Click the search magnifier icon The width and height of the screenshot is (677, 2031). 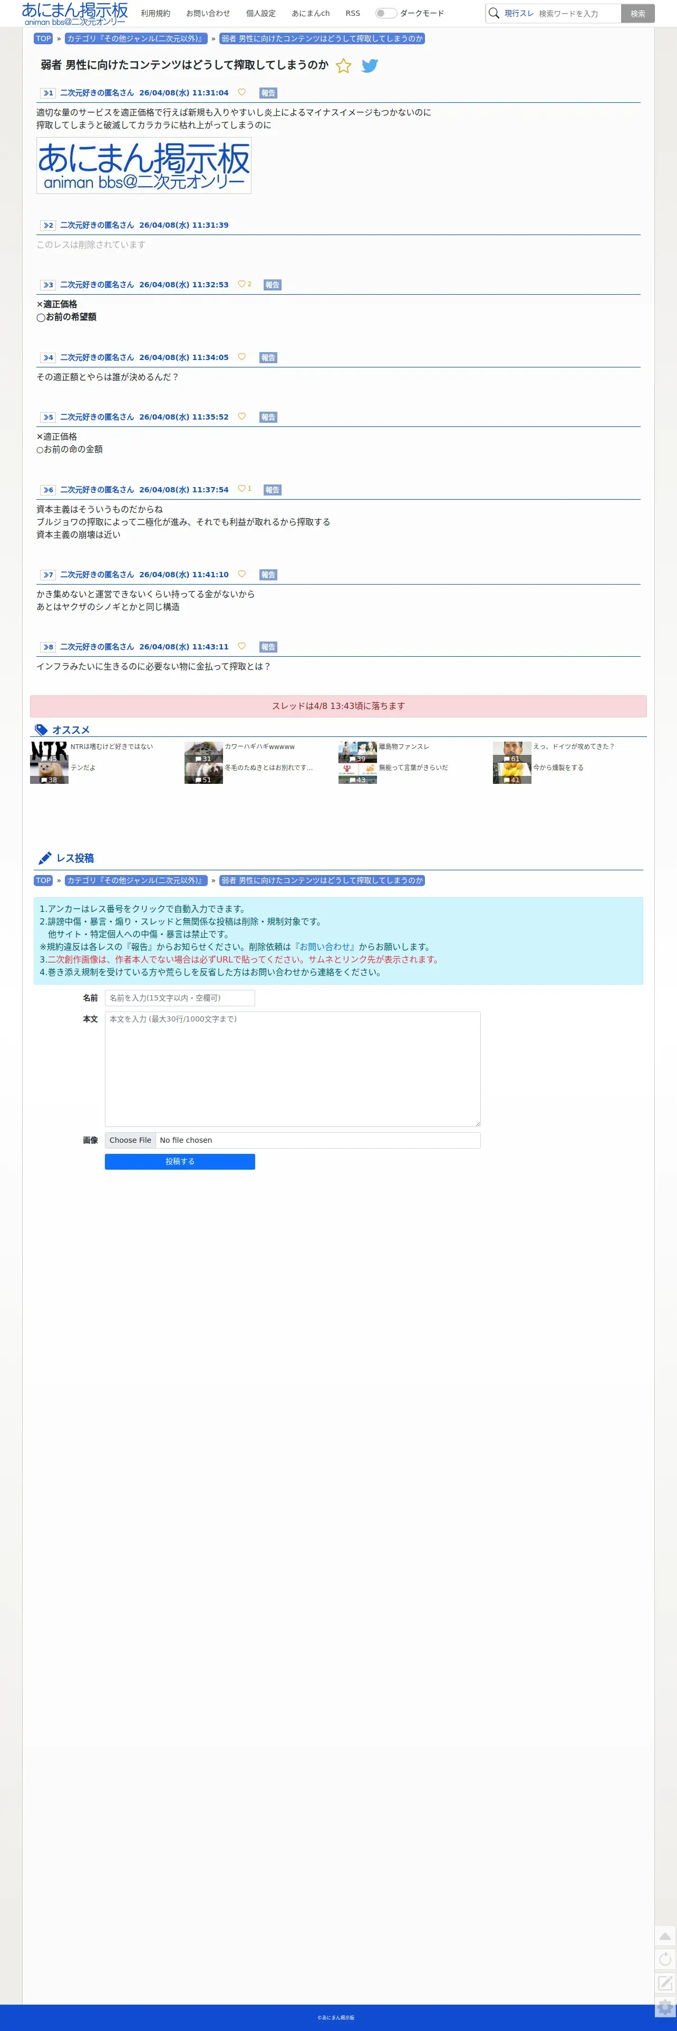494,13
